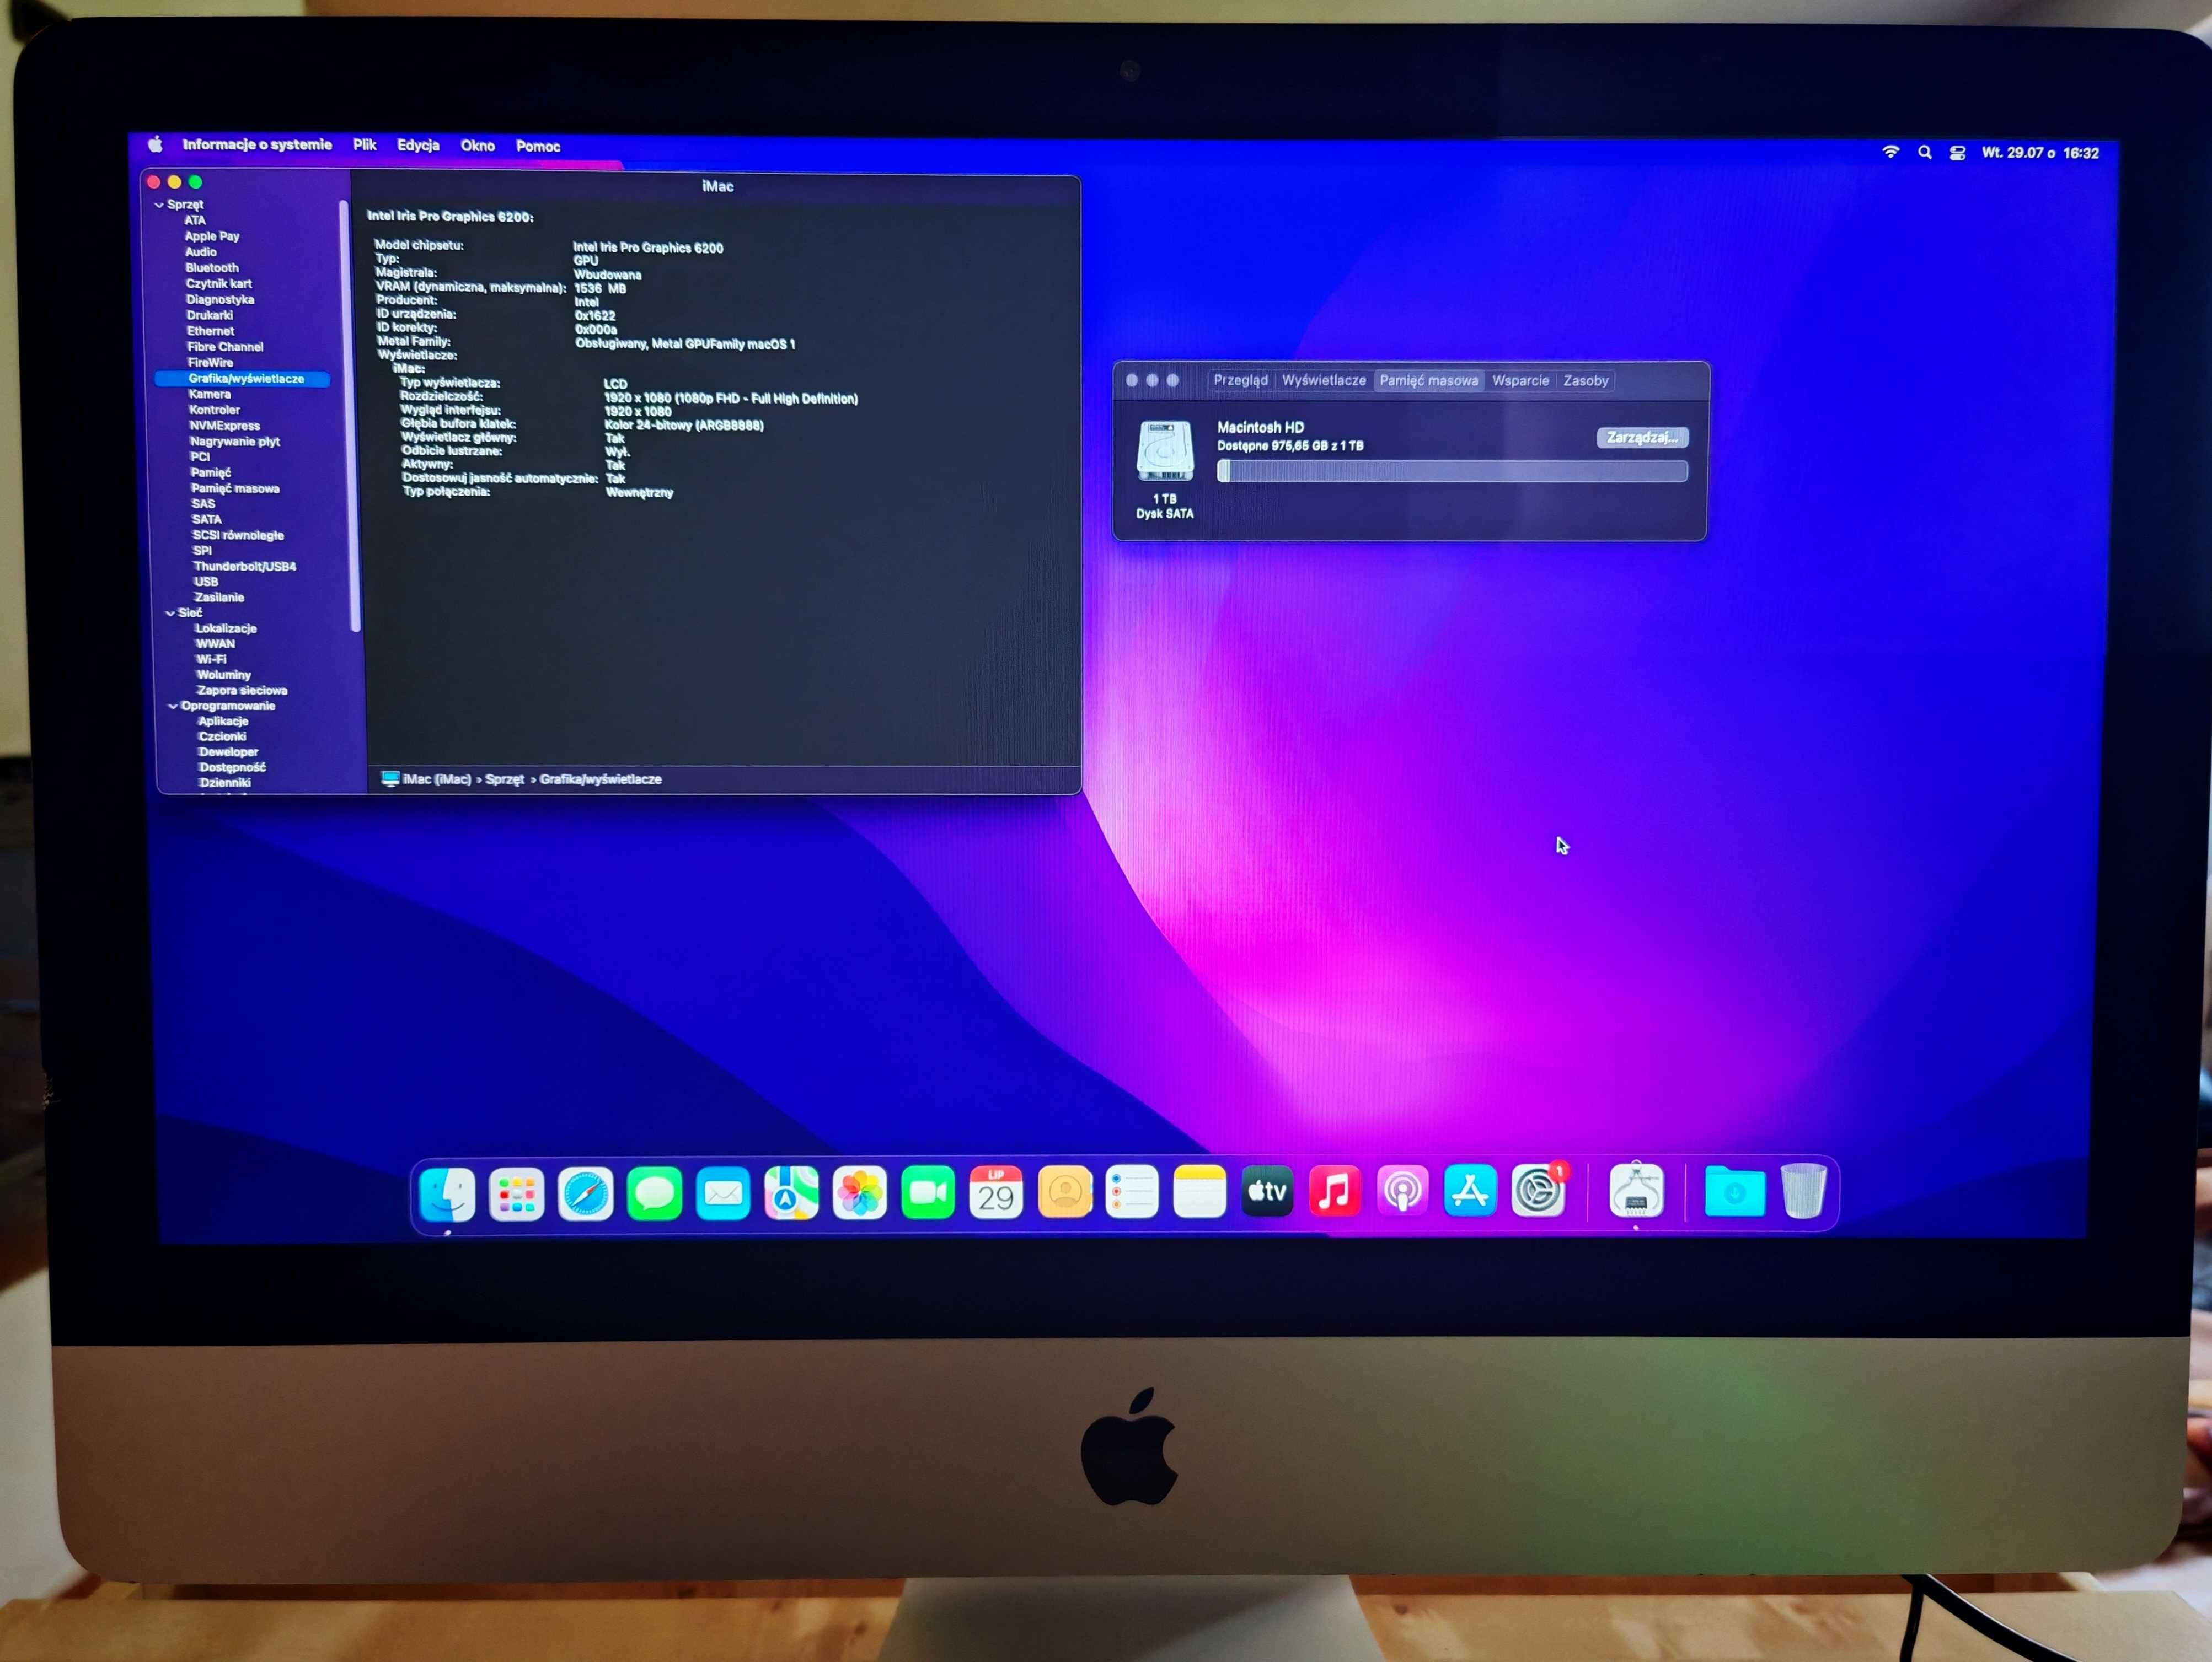The image size is (2212, 1662).
Task: Select Grafika/wyświetlacze in sidebar
Action: (242, 379)
